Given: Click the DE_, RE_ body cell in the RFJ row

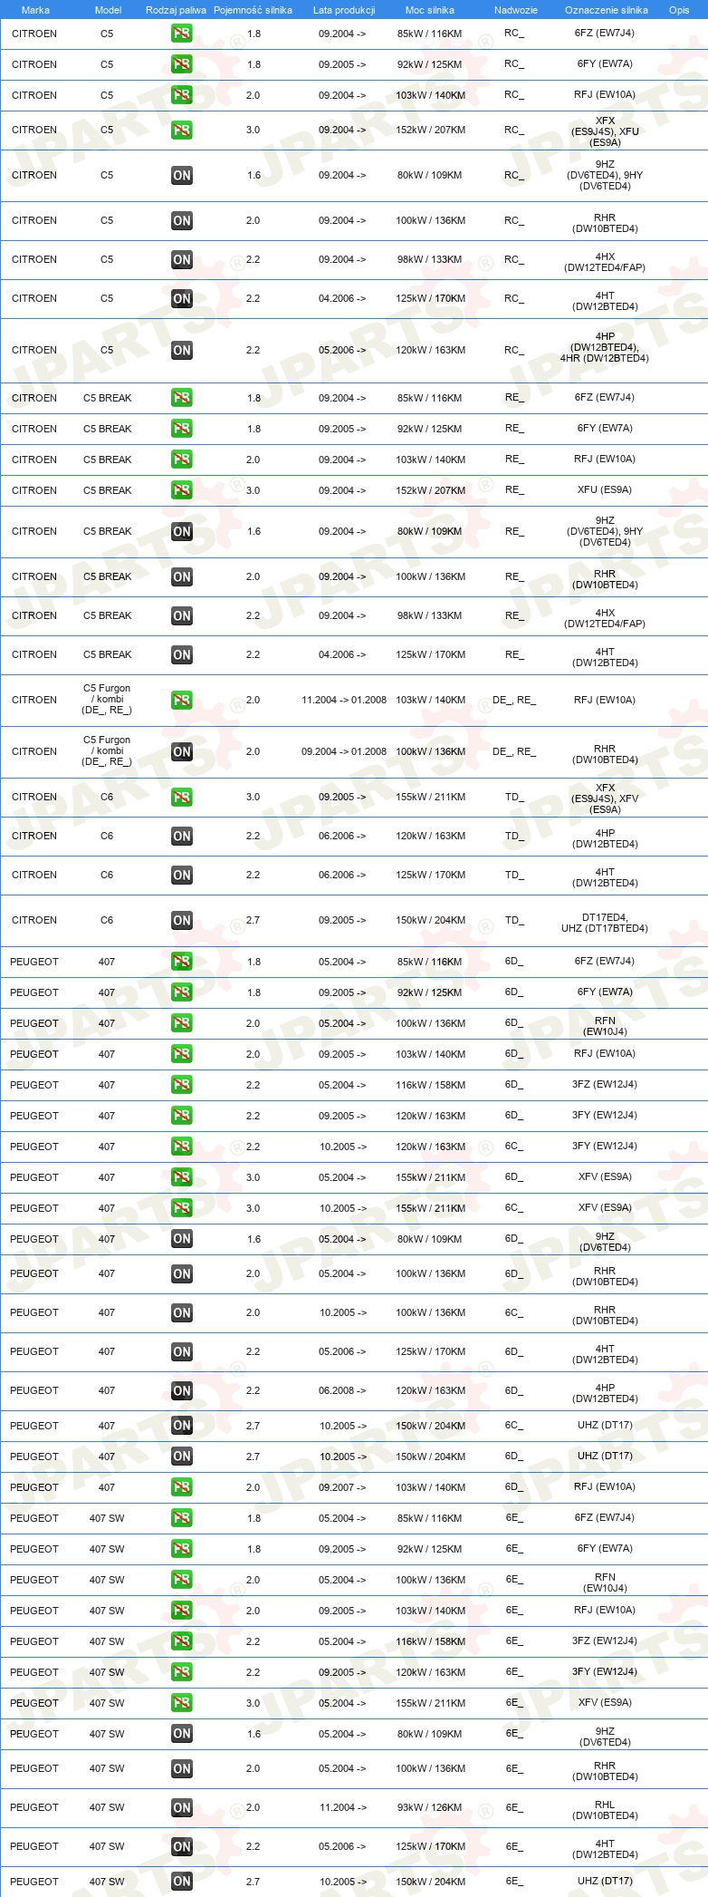Looking at the screenshot, I should [514, 700].
